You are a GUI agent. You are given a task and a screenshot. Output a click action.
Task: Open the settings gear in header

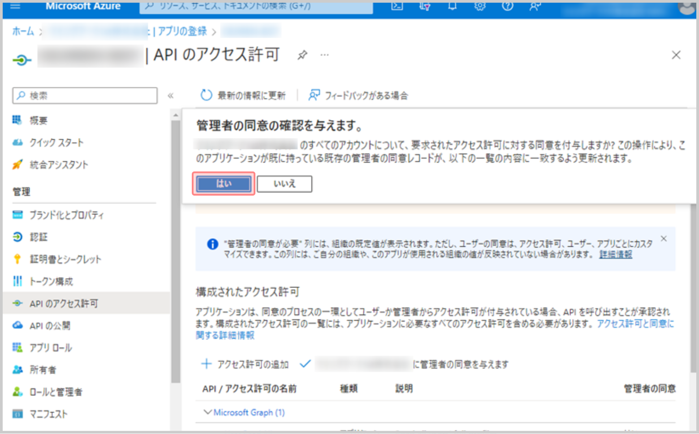point(480,6)
